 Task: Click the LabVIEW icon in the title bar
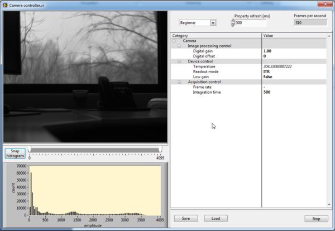tap(5, 5)
